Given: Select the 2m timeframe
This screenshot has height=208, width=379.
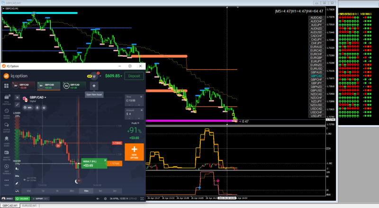Looking at the screenshot, I should click(115, 191).
